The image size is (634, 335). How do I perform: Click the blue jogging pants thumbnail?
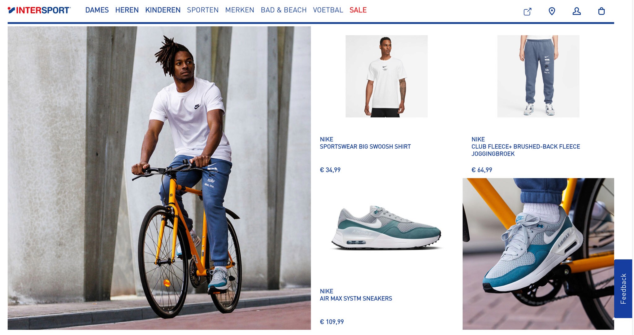tap(538, 76)
